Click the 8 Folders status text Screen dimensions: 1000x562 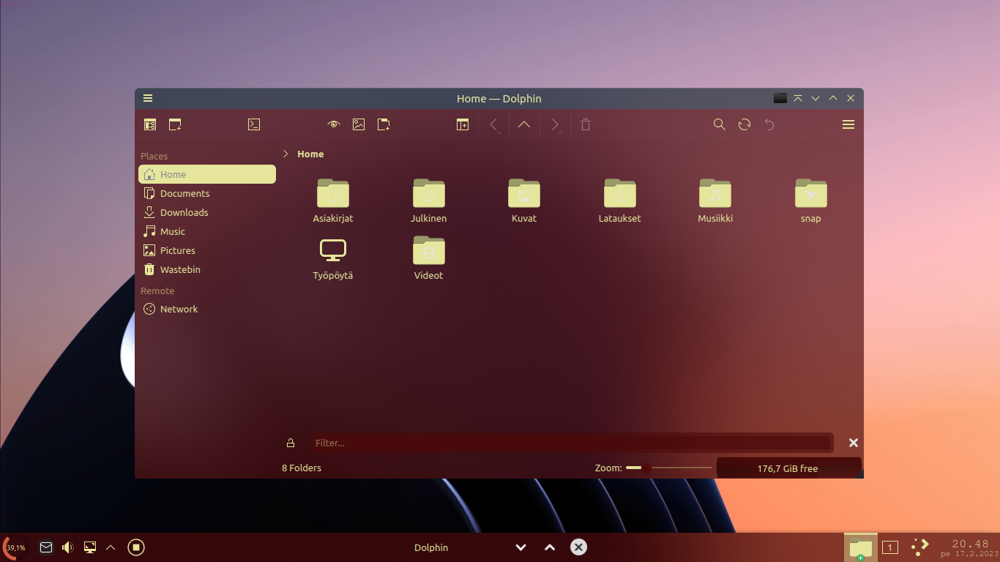tap(302, 468)
